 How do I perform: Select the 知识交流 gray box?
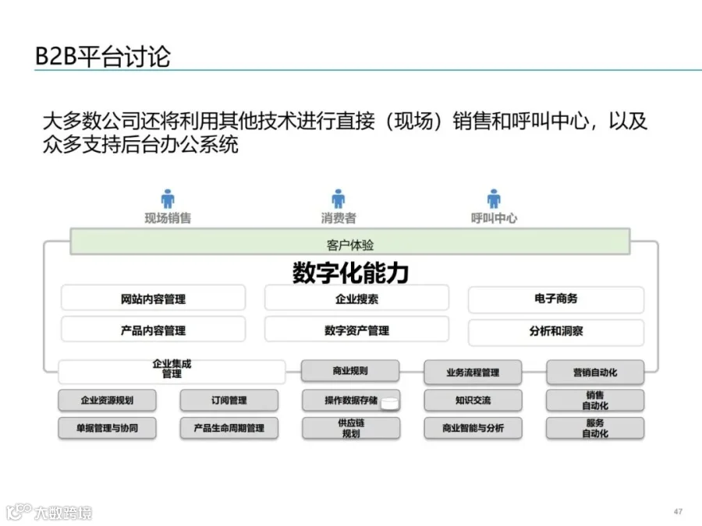point(473,401)
